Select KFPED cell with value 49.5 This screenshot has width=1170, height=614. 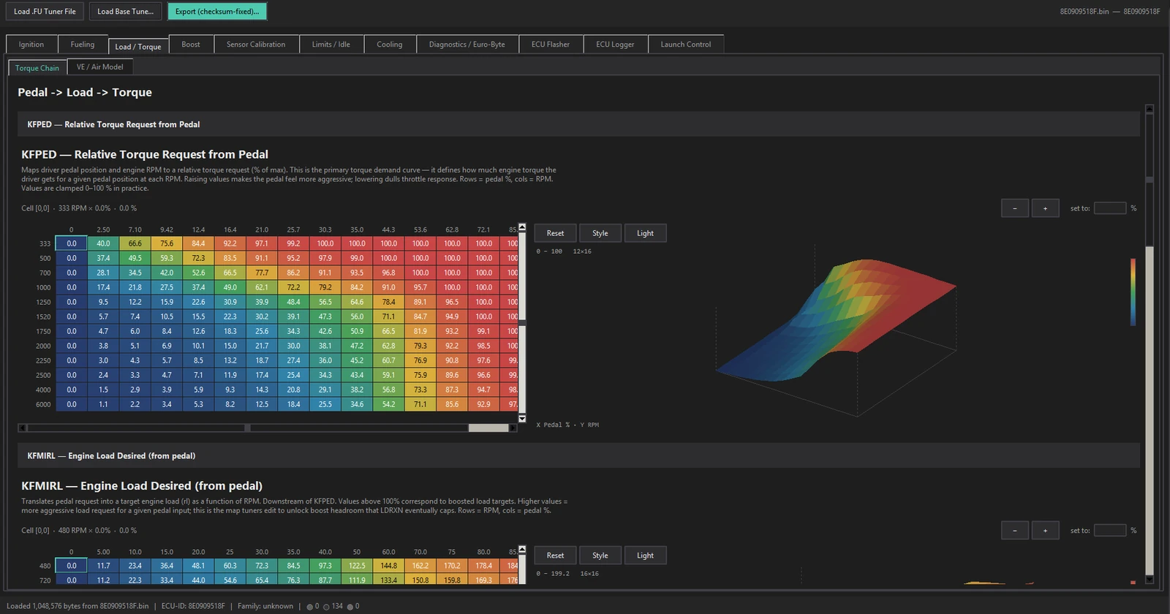[135, 258]
